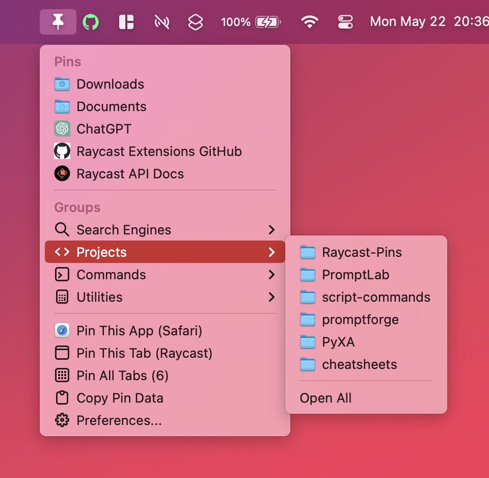Open the Wi-Fi status icon
The image size is (489, 478).
(x=309, y=22)
